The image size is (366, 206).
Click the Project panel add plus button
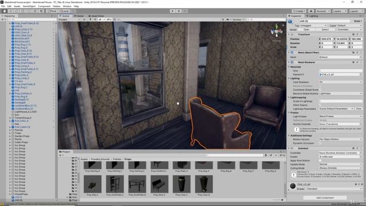pyautogui.click(x=60, y=155)
